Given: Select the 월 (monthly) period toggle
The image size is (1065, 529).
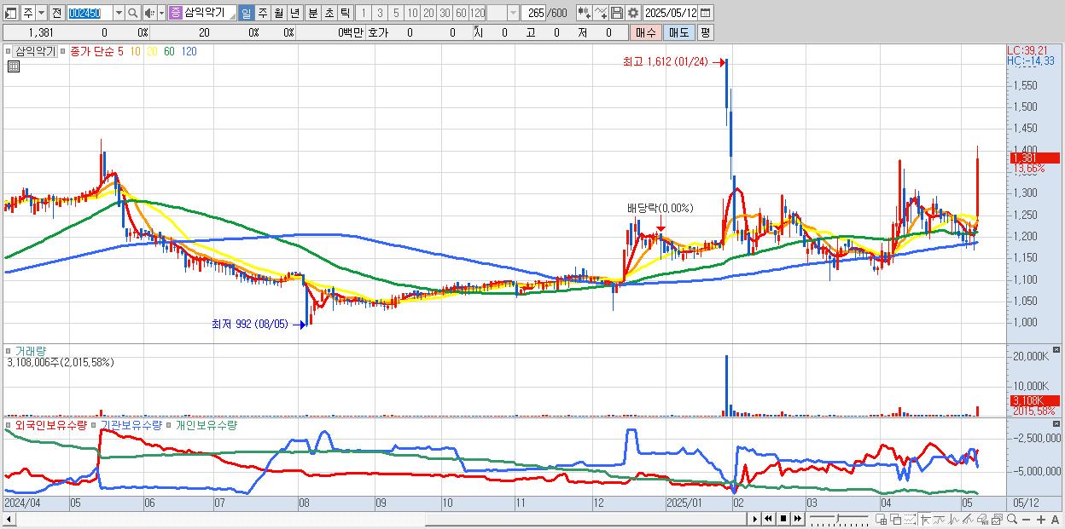Looking at the screenshot, I should pos(278,13).
